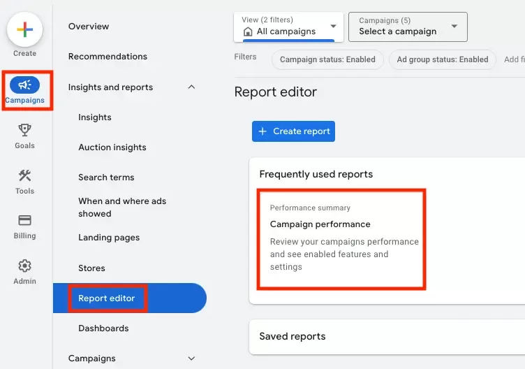Collapse Insights and reports section chevron

click(x=191, y=87)
